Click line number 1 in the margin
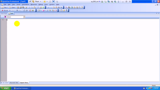The image size is (160, 90). 3,20
